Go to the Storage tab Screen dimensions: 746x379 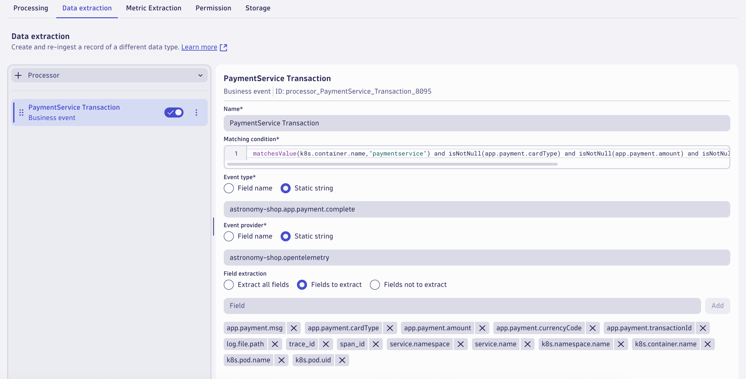pyautogui.click(x=258, y=8)
